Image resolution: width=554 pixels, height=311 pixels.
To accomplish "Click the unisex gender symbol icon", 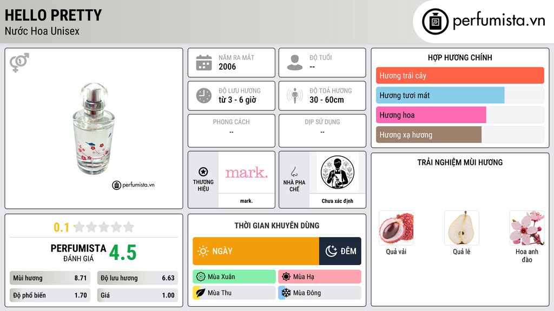I will click(x=19, y=63).
